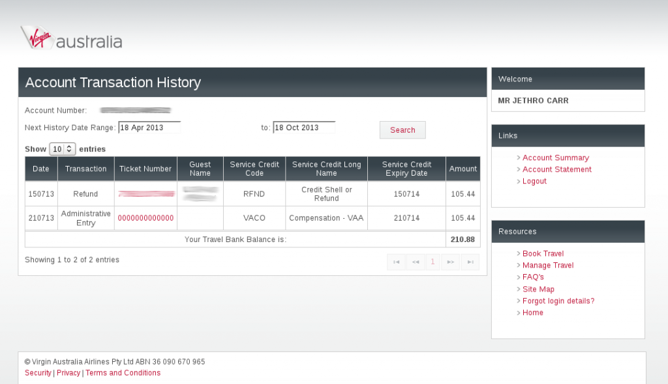
Task: Sort by Service Credit Expiry Date column
Action: coord(406,169)
